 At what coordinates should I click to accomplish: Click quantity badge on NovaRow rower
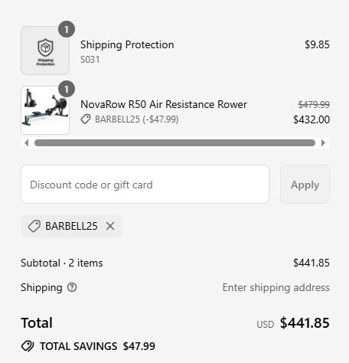coord(67,89)
